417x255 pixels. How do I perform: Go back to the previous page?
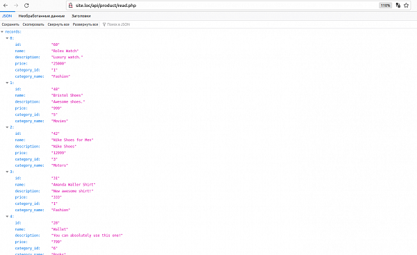(6, 6)
